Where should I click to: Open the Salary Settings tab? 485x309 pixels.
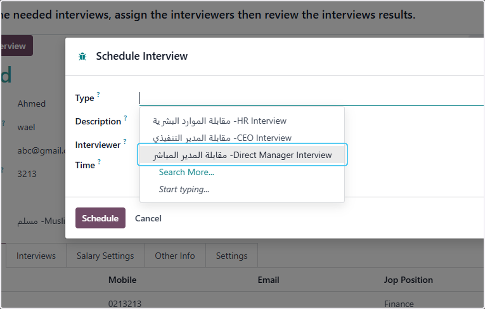(x=105, y=256)
